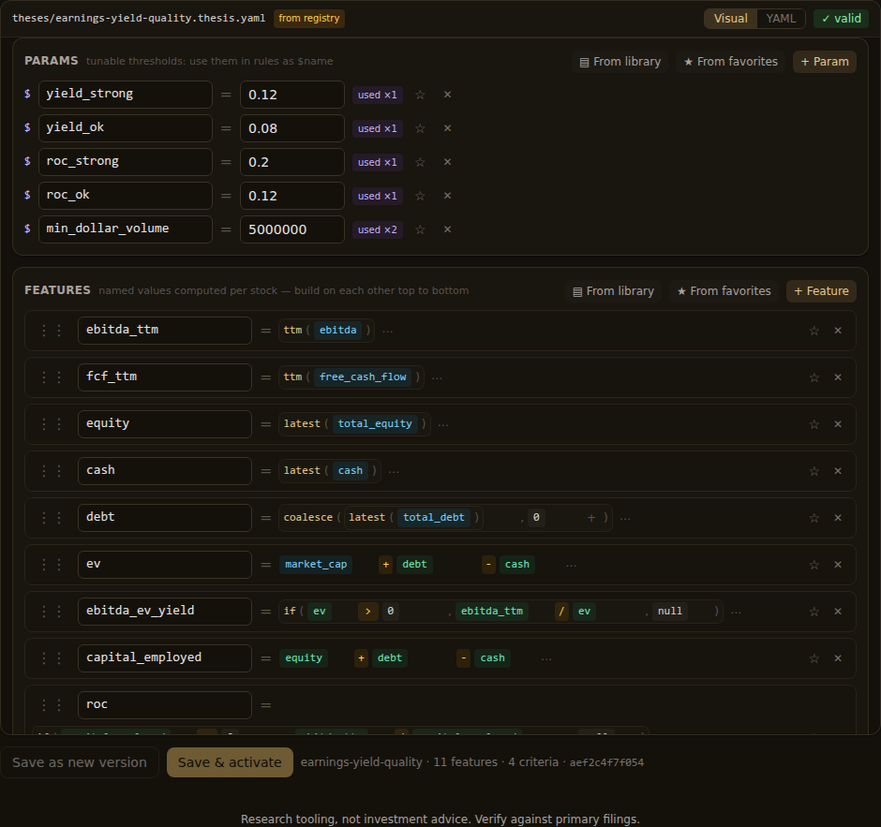This screenshot has height=827, width=881.
Task: Open From library in Features section
Action: [613, 291]
